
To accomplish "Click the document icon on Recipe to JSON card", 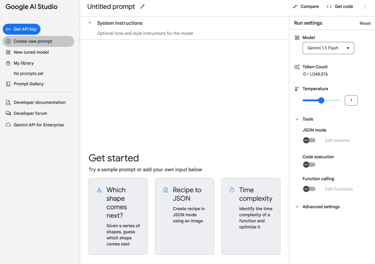I will click(166, 190).
